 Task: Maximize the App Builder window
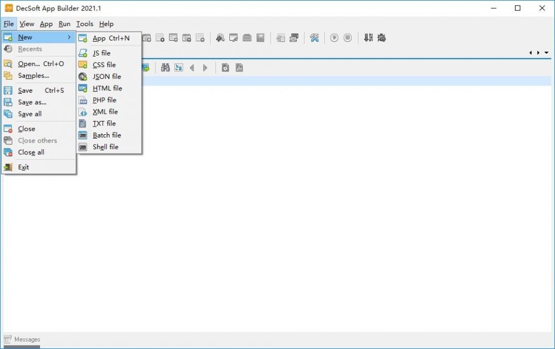point(517,8)
